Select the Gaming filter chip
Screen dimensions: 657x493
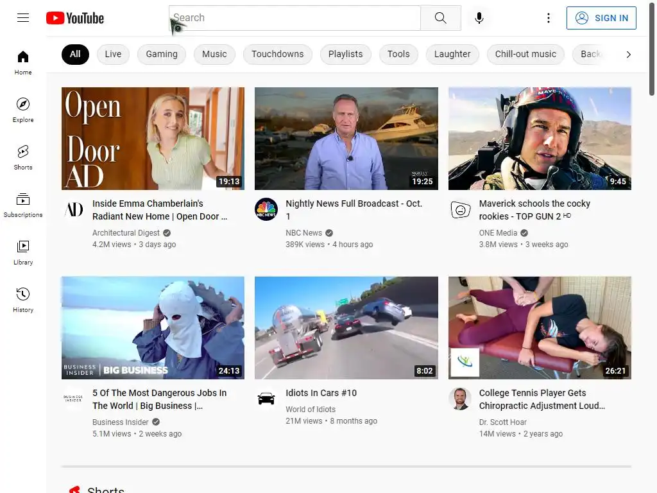point(162,54)
